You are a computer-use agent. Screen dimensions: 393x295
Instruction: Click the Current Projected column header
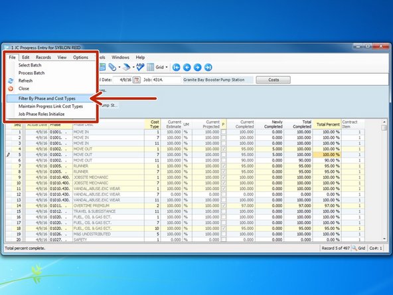206,124
